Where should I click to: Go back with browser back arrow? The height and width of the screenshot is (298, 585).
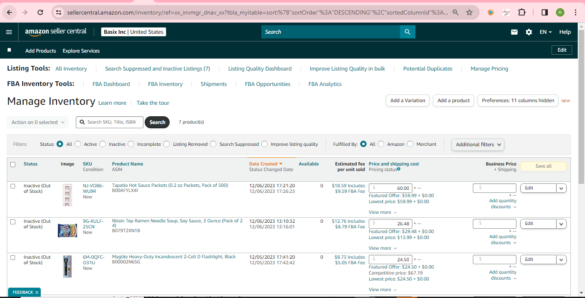[9, 12]
